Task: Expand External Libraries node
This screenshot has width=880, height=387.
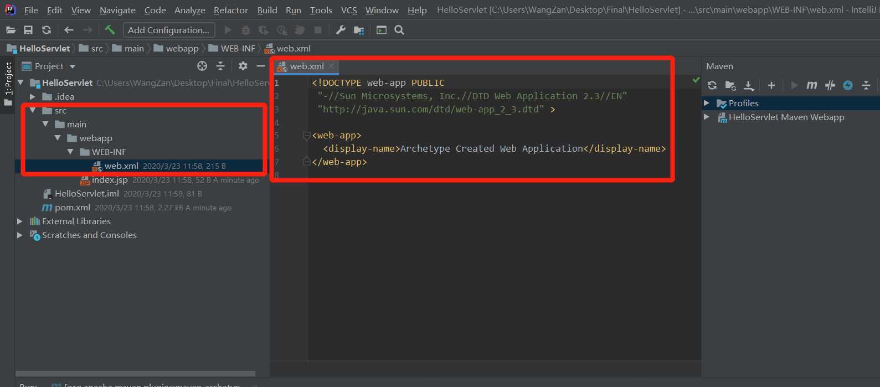Action: (20, 221)
